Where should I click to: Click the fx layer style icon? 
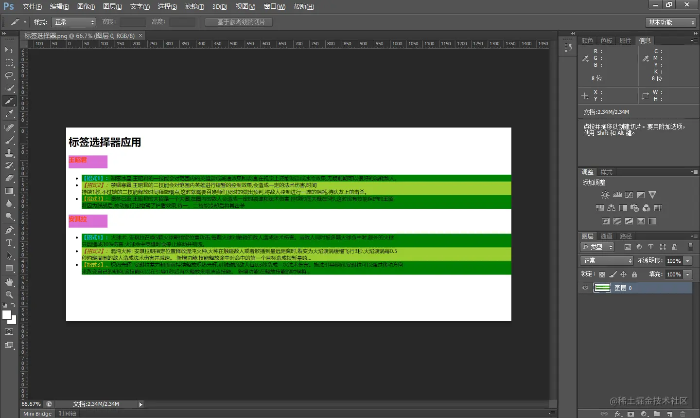tap(618, 414)
